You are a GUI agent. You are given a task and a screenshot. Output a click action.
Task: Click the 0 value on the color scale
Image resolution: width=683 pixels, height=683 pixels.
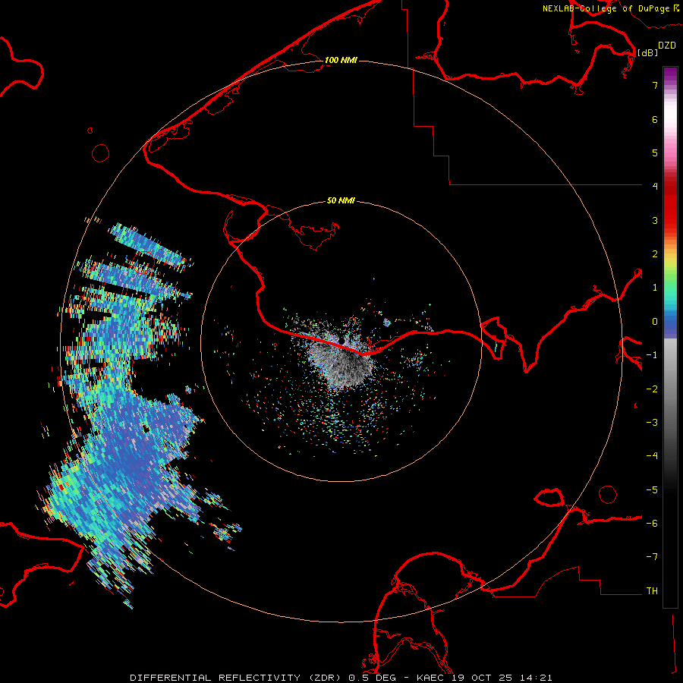(655, 322)
